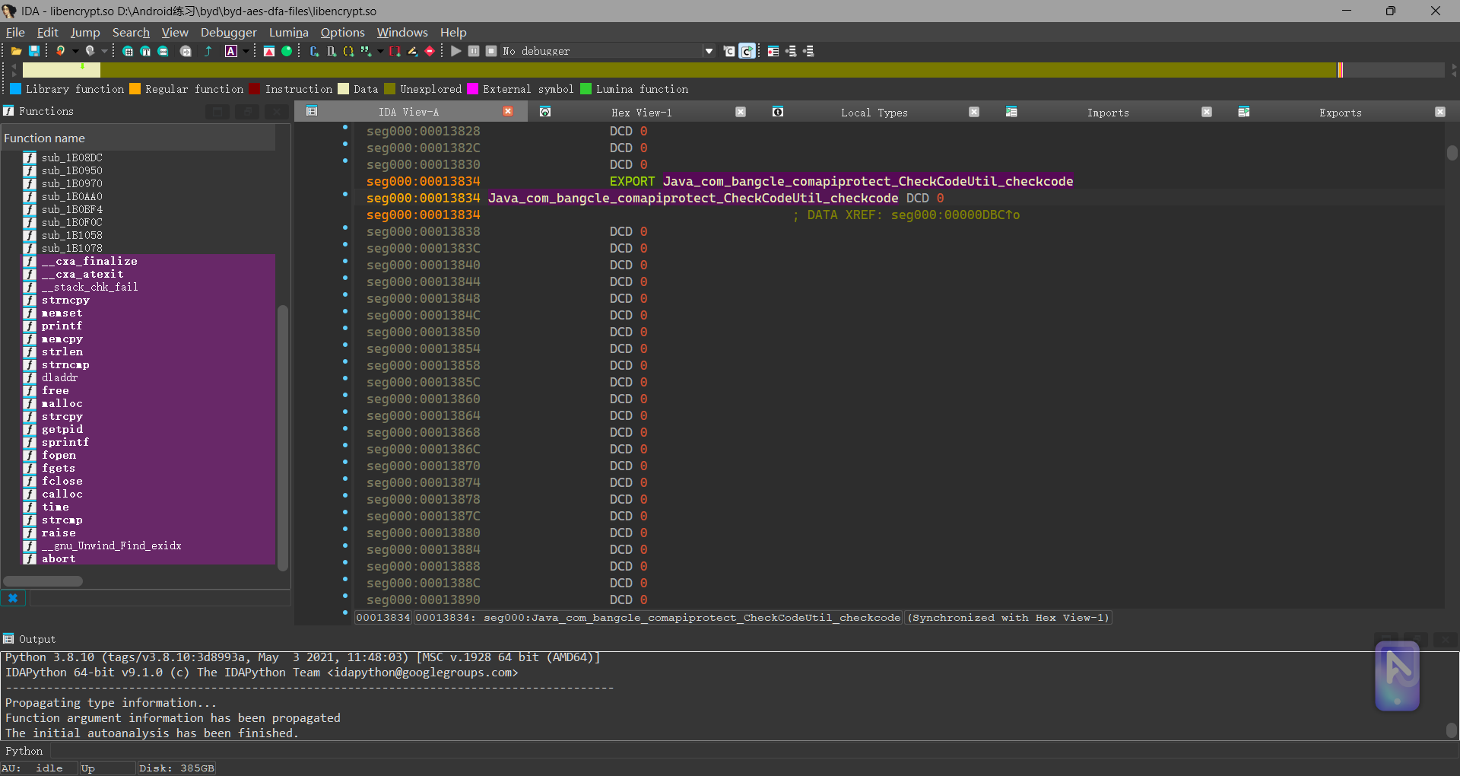Open the back-navigation history dropdown arrow

point(75,51)
